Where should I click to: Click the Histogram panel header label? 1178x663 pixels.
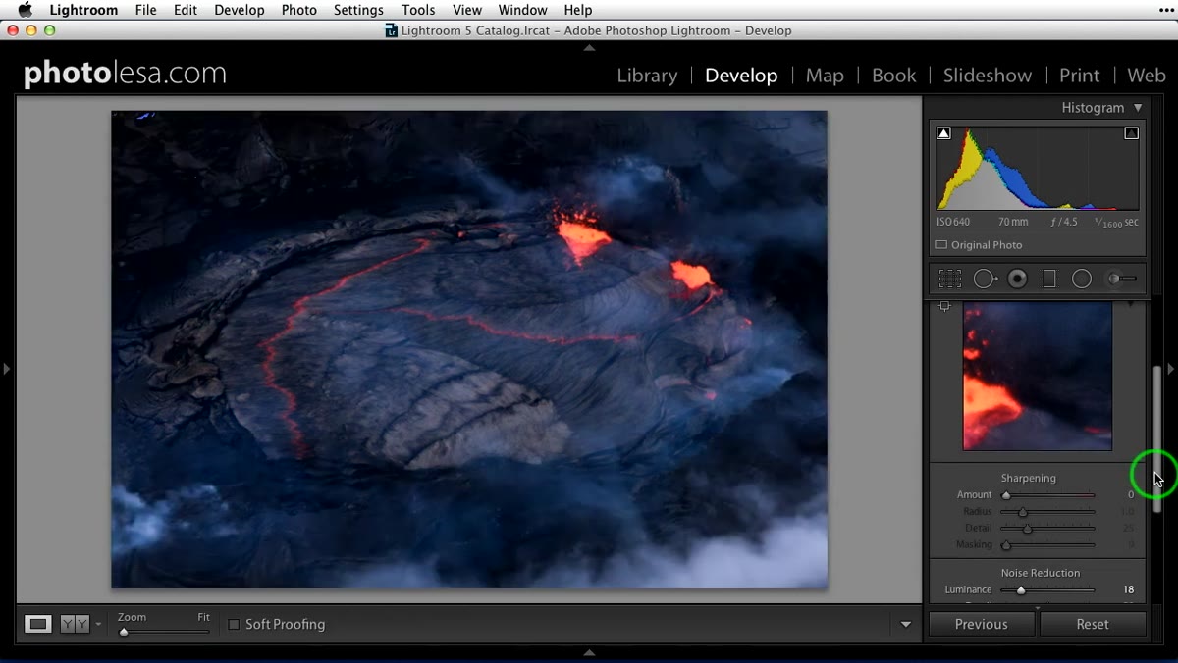[1093, 108]
